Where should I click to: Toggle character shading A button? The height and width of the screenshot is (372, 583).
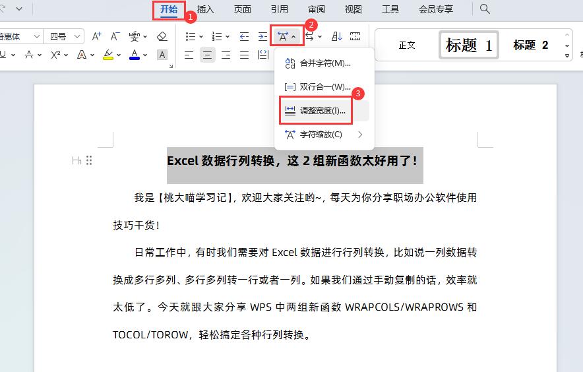point(162,55)
